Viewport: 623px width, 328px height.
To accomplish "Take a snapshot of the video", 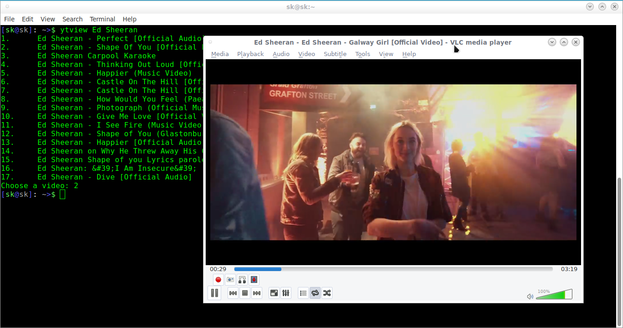I will point(230,280).
